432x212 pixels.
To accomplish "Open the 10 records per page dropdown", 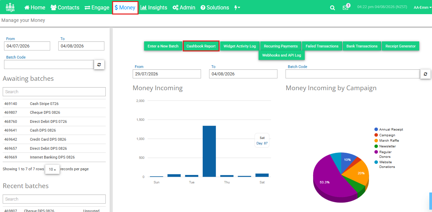I will (x=52, y=169).
